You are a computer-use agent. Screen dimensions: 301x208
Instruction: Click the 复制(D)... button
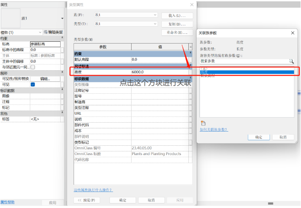click(177, 24)
